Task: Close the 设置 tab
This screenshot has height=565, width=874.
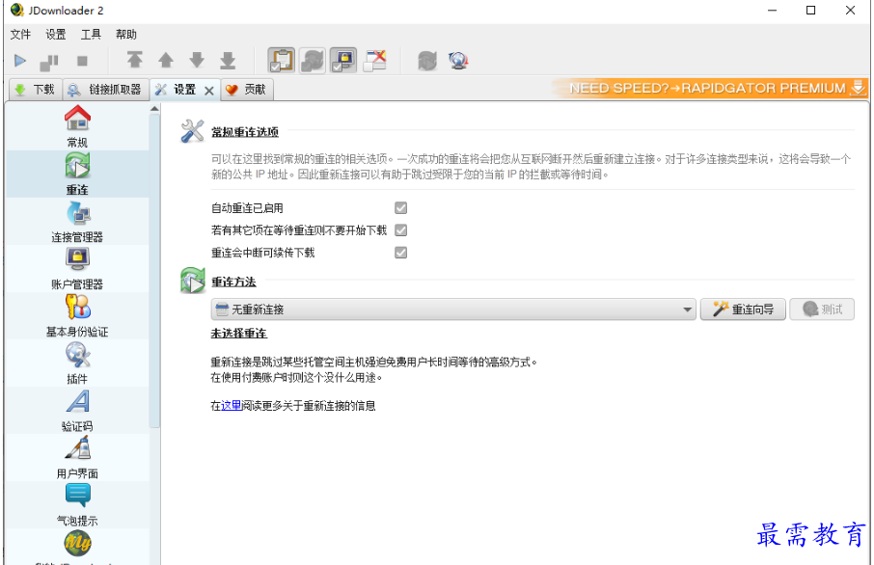Action: (209, 91)
